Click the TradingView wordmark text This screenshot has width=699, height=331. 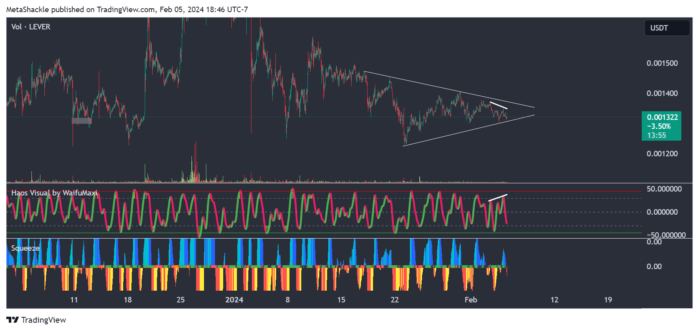click(44, 320)
